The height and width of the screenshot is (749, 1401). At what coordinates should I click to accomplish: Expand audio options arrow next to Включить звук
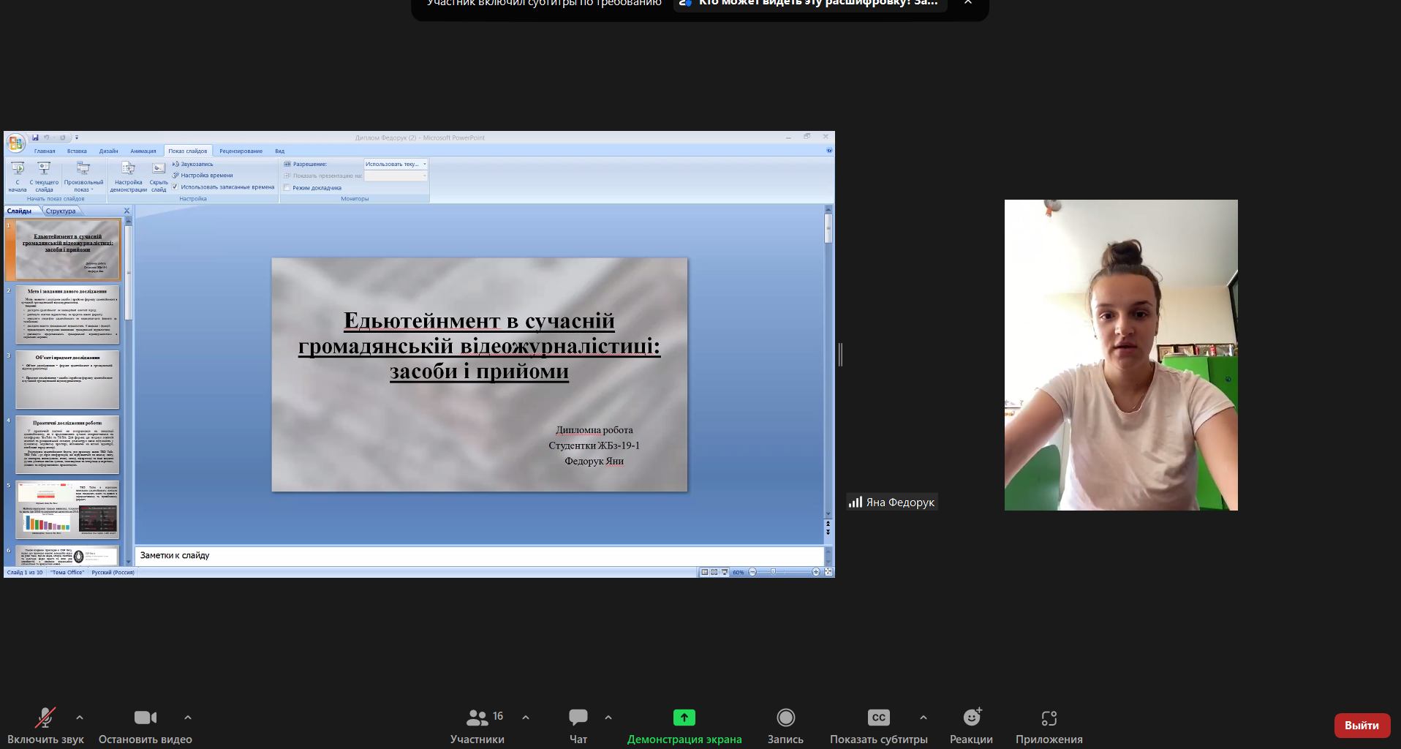tap(80, 718)
